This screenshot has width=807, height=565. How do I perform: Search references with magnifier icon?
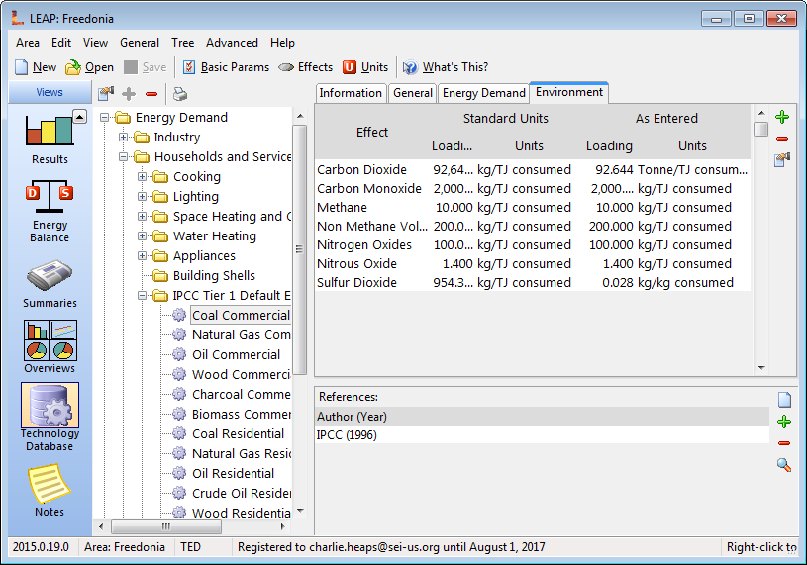click(x=784, y=465)
